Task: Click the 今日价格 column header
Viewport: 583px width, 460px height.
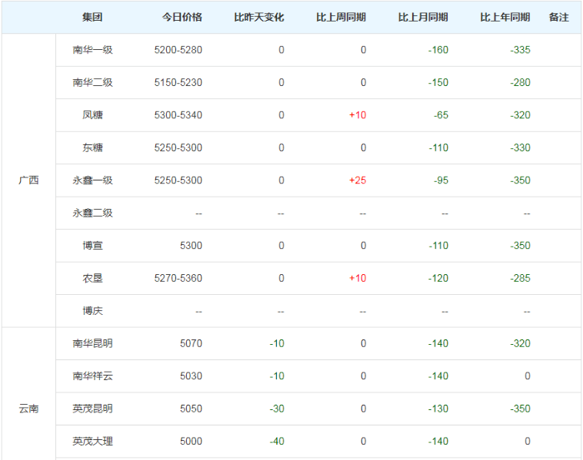Action: (182, 17)
